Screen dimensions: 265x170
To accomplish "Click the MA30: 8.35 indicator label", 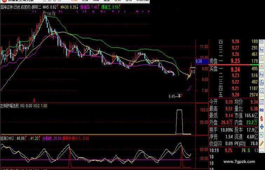I will pos(68,7).
